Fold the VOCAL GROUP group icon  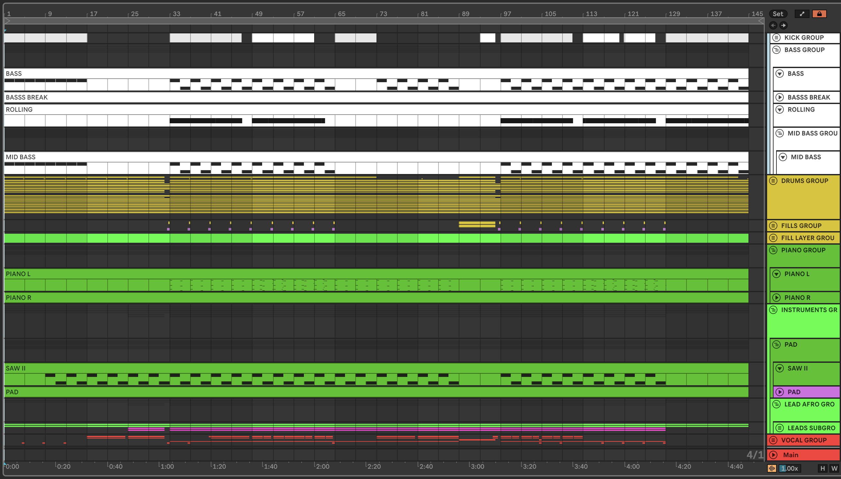[773, 440]
